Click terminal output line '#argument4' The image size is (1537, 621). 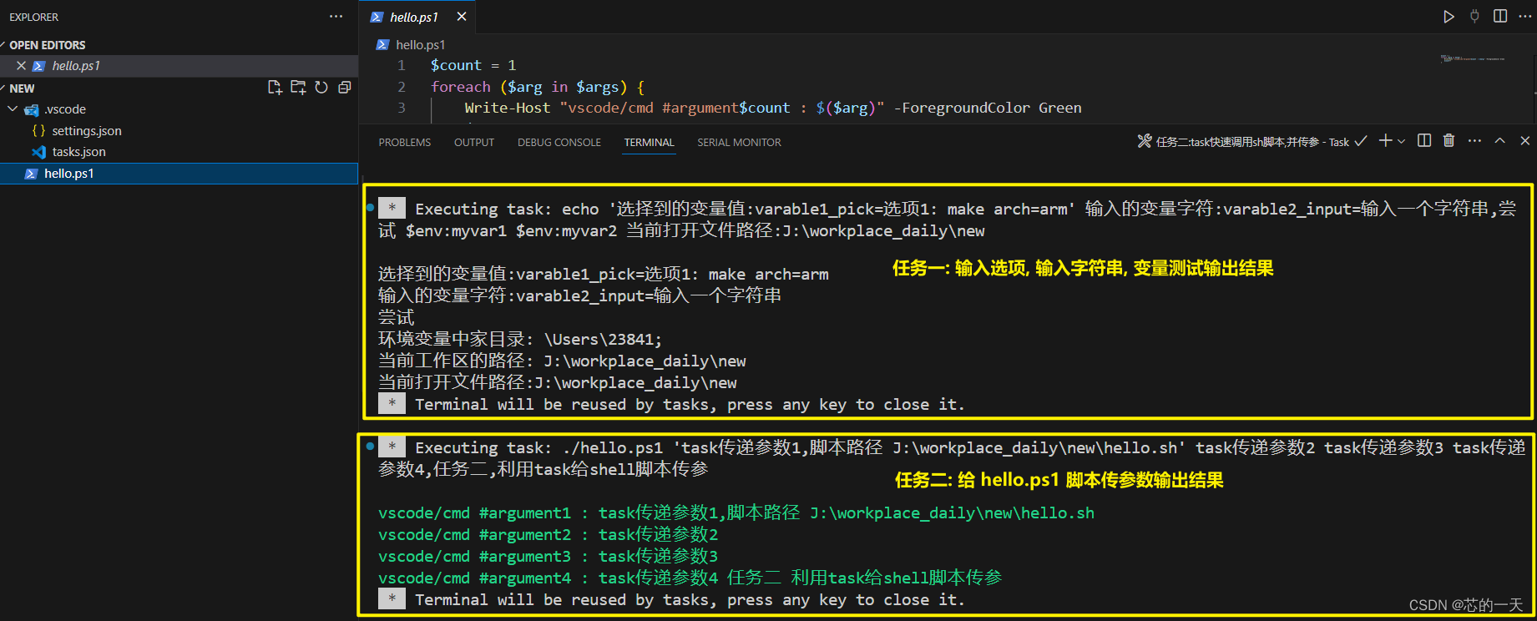point(690,578)
